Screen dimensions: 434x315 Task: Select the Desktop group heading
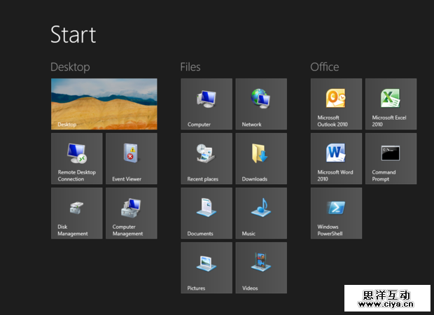tap(70, 67)
